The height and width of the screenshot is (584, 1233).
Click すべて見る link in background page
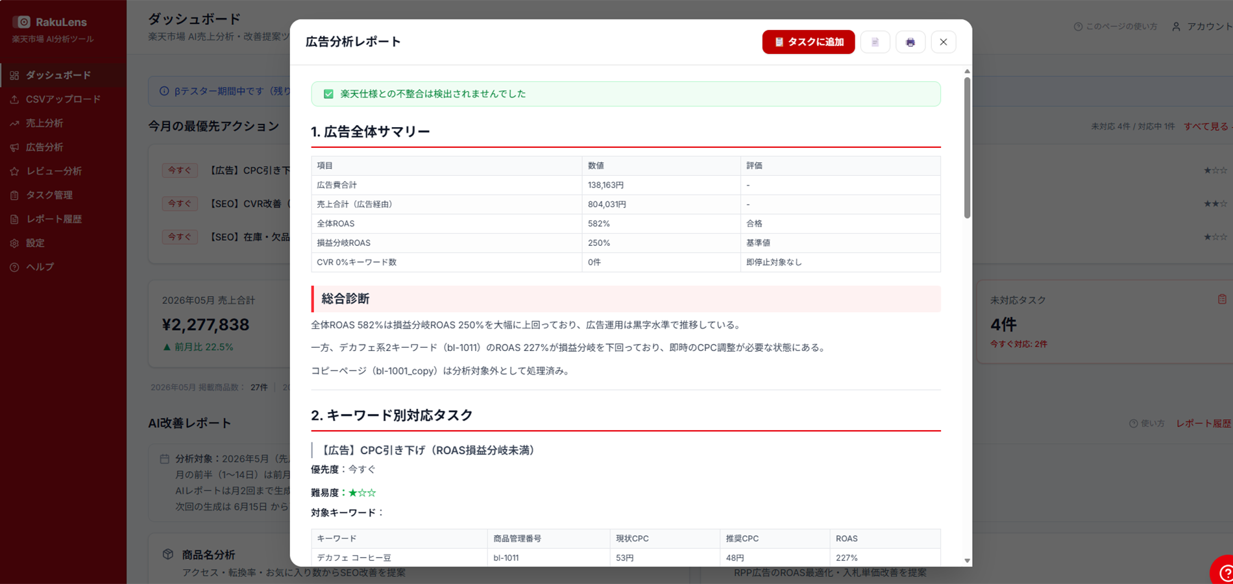coord(1208,127)
